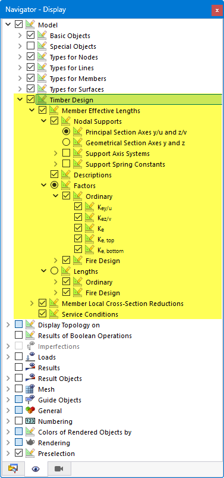The image size is (224, 478).
Task: Expand Member Local Cross-Section Reductions
Action: (31, 304)
